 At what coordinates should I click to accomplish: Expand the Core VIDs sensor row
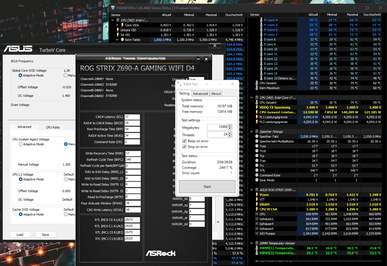[x=118, y=25]
